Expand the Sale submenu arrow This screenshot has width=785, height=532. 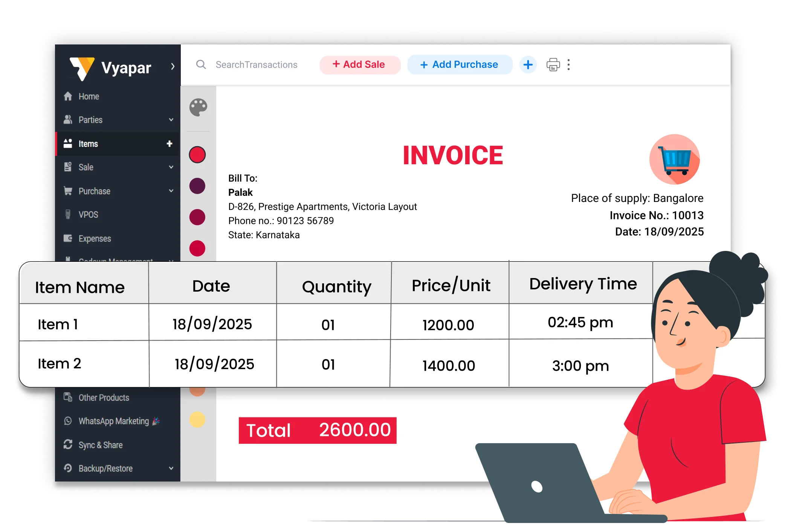(x=171, y=167)
